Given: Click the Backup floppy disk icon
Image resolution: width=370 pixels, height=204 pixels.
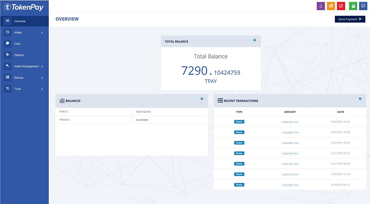Looking at the screenshot, I should coord(8,77).
